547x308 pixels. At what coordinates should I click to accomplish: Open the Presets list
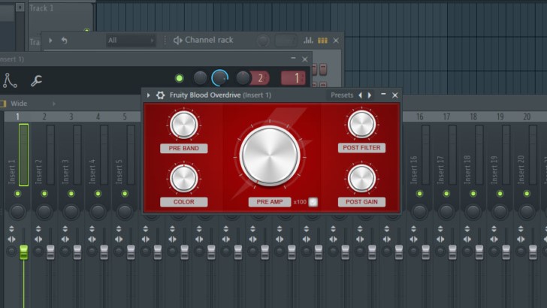coord(342,95)
